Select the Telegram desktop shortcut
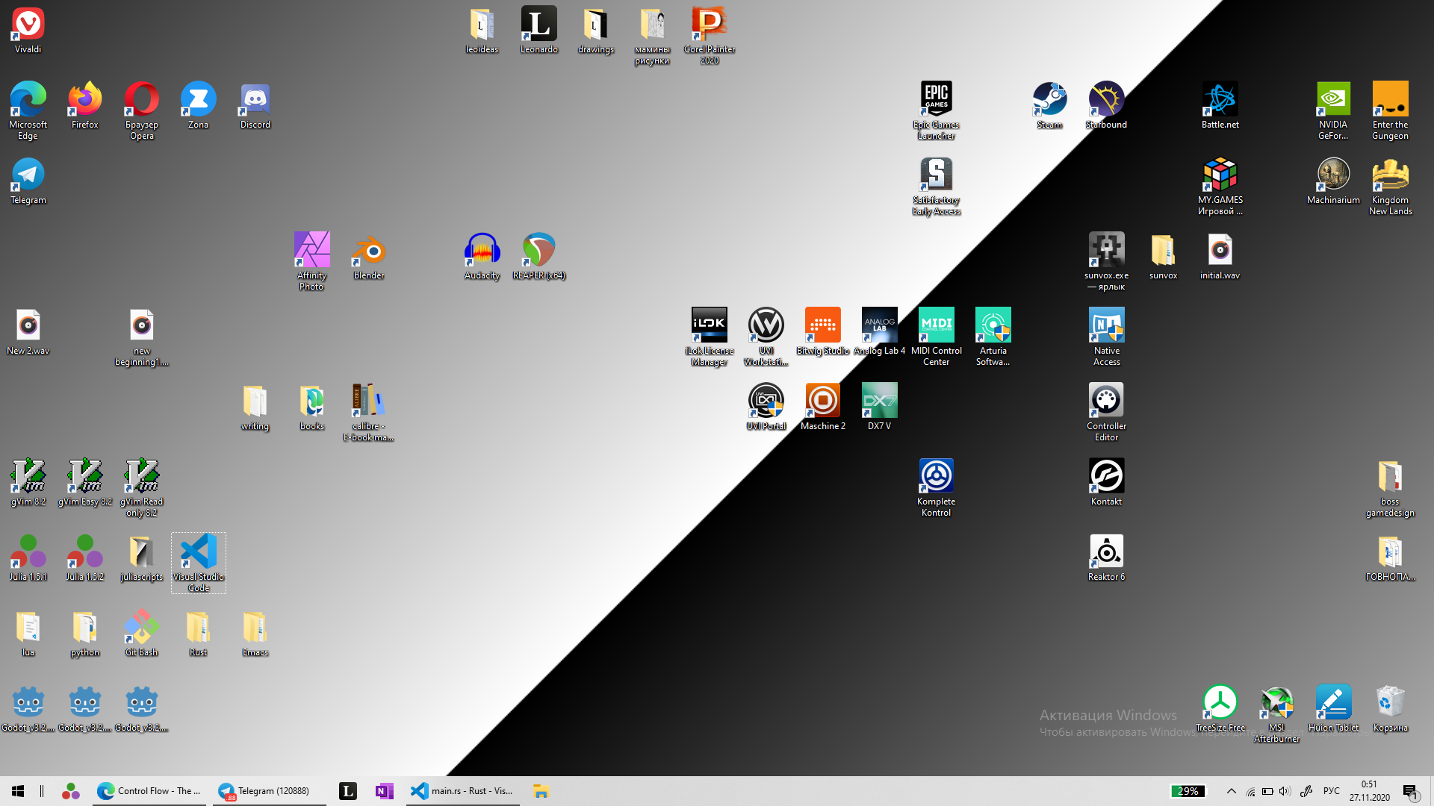Screen dimensions: 1434x806 click(28, 181)
